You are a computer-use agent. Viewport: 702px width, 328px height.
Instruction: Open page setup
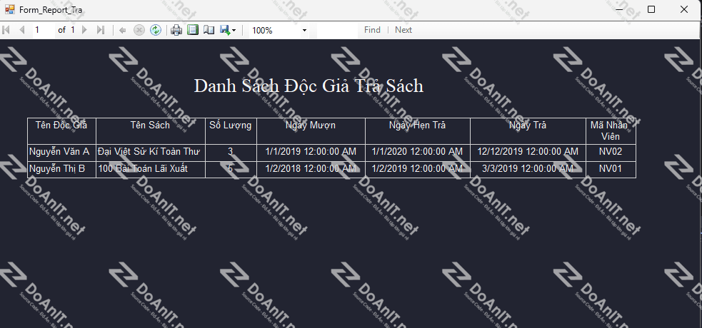209,30
